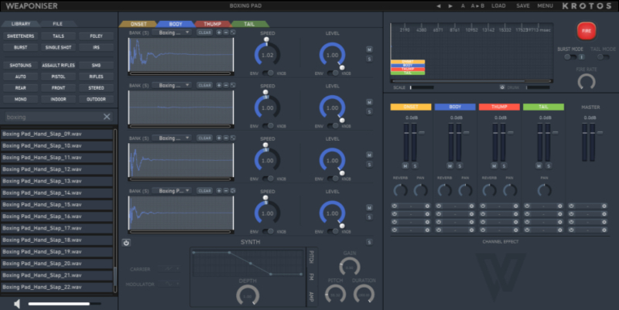Click the burst mode I indicator

[581, 57]
